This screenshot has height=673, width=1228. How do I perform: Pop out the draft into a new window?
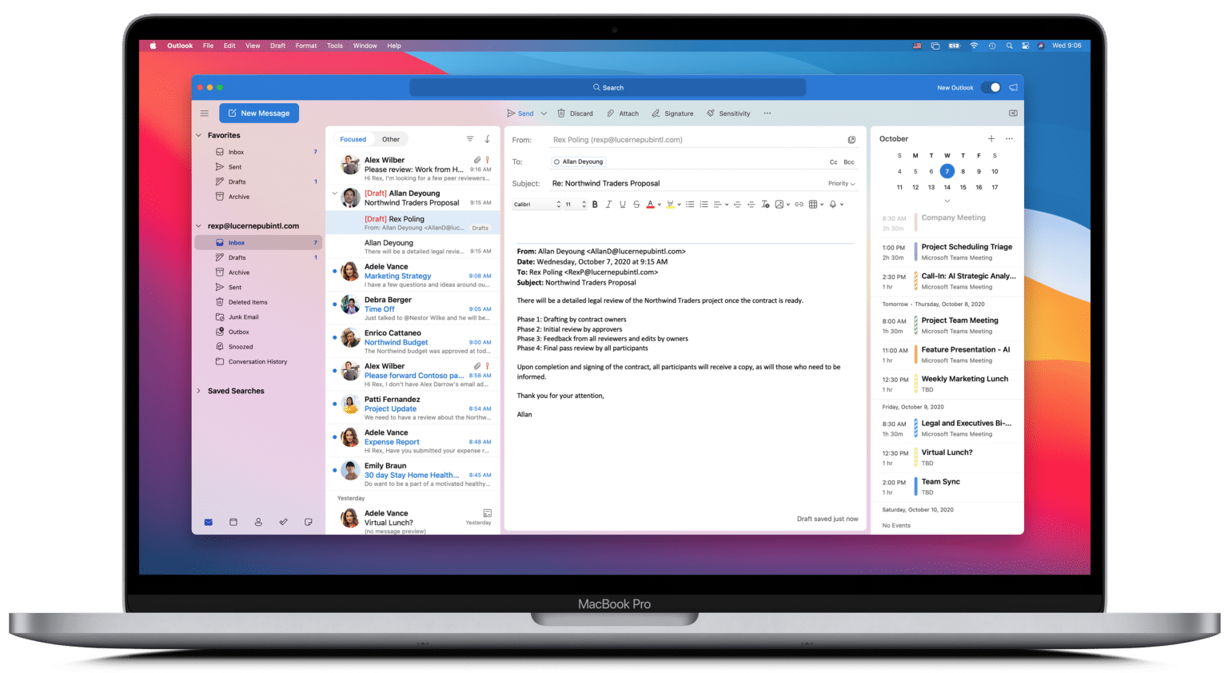coord(851,140)
